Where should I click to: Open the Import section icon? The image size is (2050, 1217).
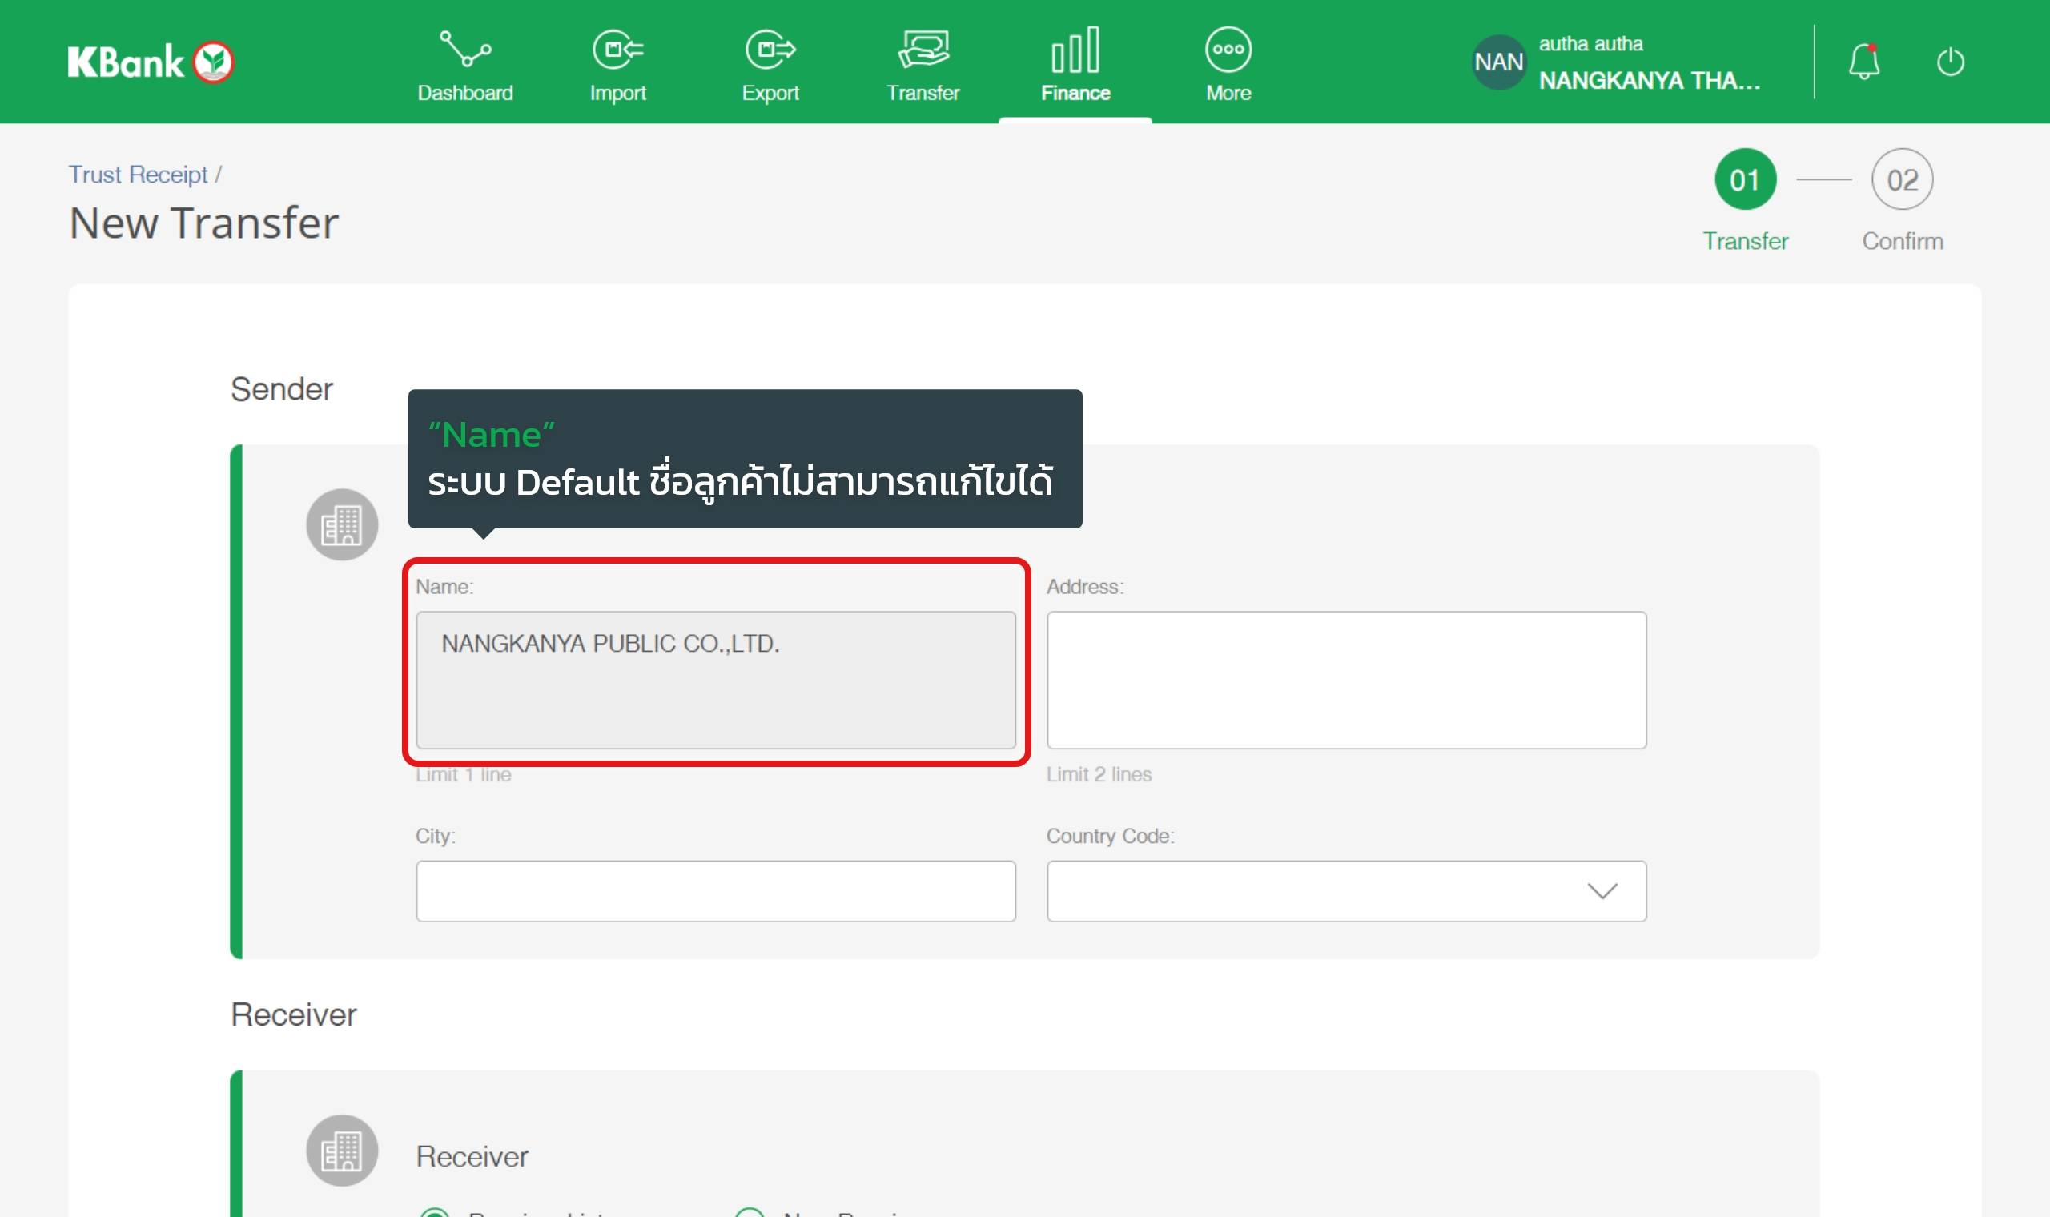click(x=617, y=49)
